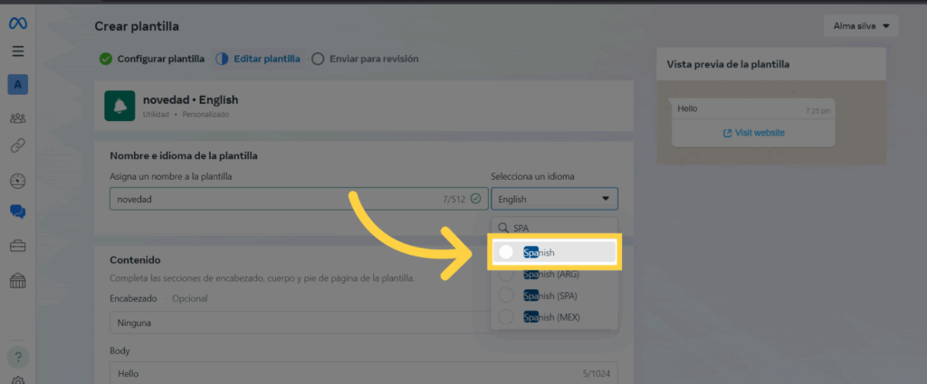The width and height of the screenshot is (927, 384).
Task: Click Visit website link in preview
Action: (x=753, y=133)
